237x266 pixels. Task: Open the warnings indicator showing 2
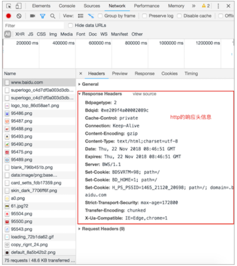[206, 6]
